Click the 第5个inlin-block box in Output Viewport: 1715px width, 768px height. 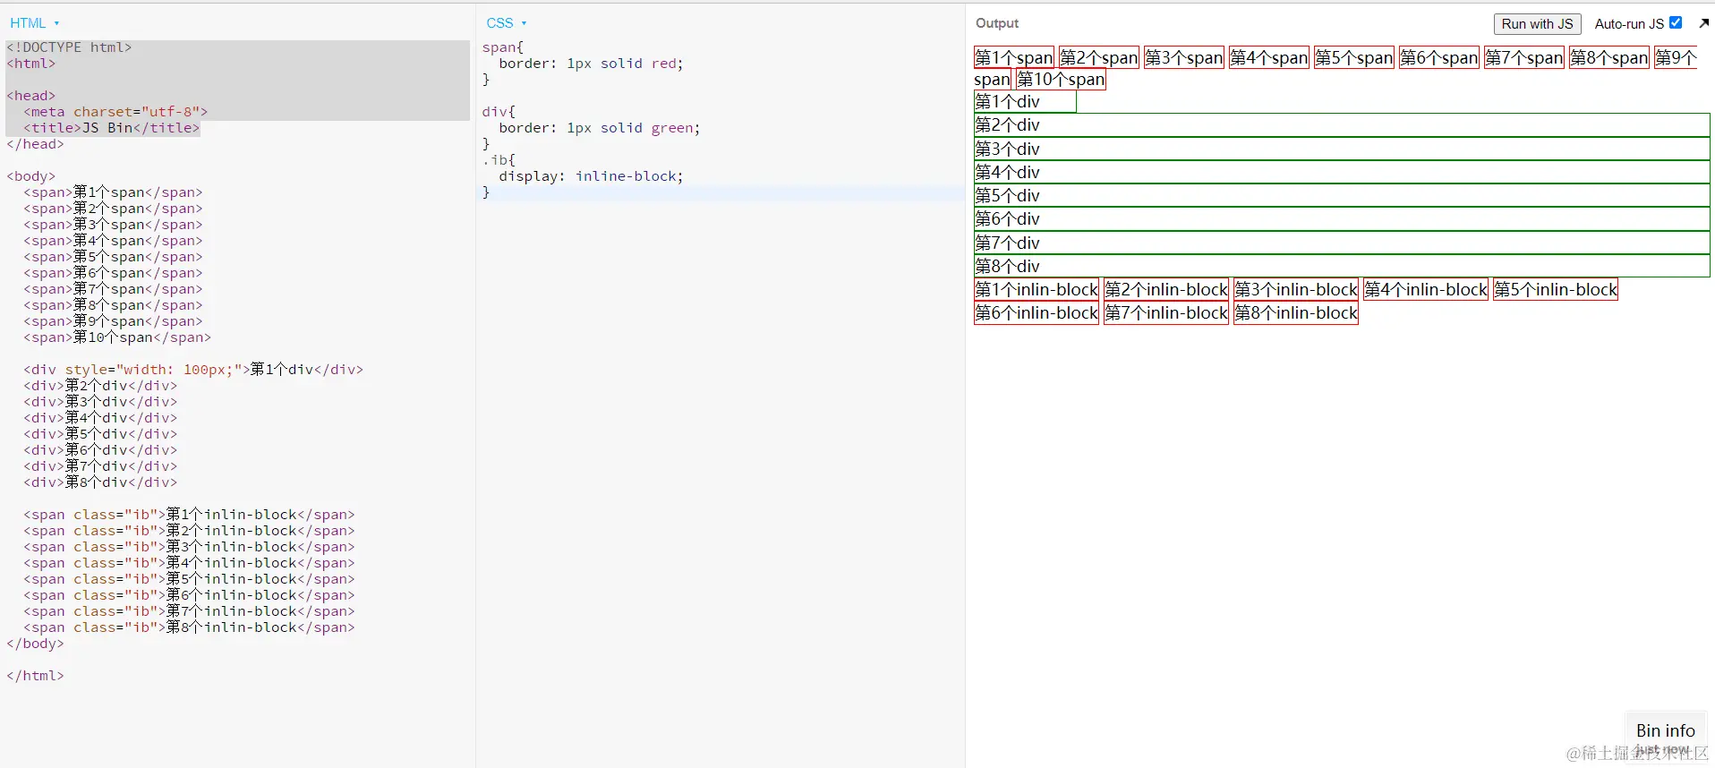click(1556, 289)
